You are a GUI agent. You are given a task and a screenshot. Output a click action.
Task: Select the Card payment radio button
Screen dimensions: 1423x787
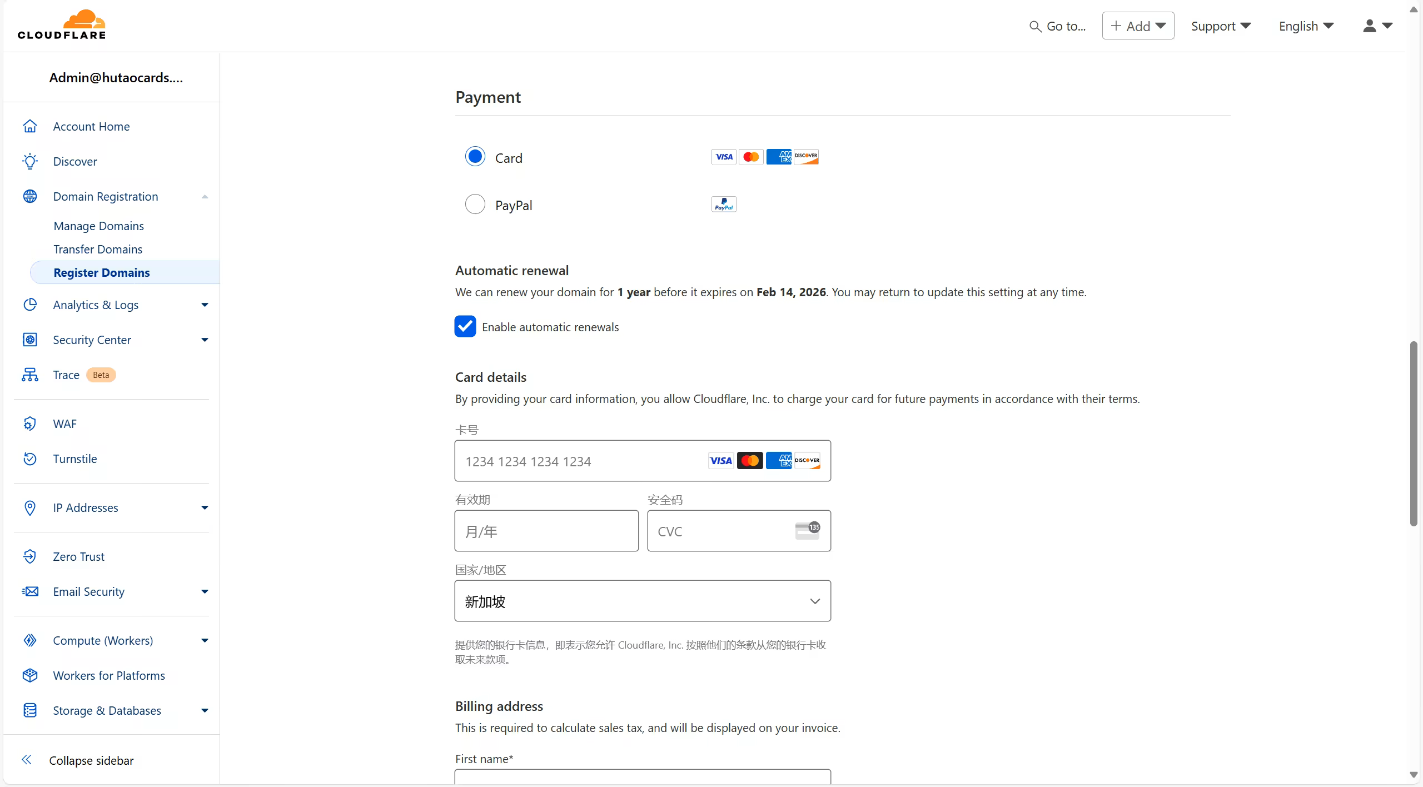click(x=475, y=157)
